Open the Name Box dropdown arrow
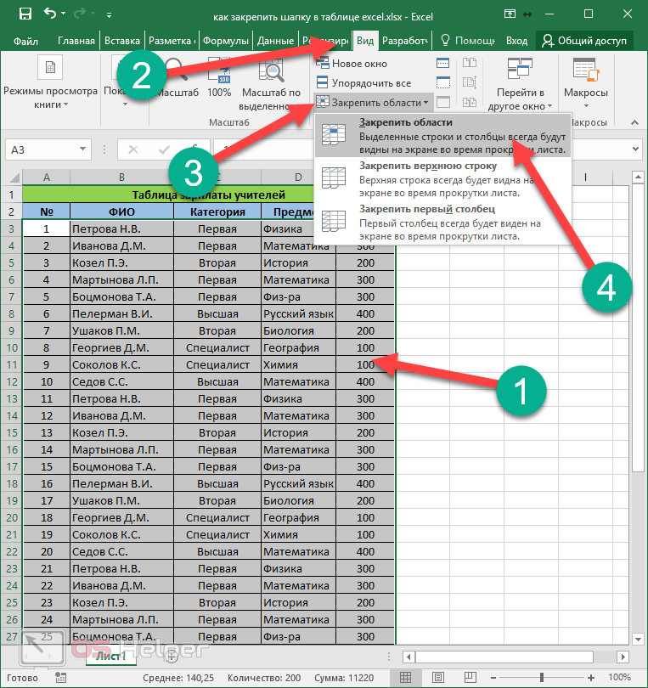 coord(82,149)
